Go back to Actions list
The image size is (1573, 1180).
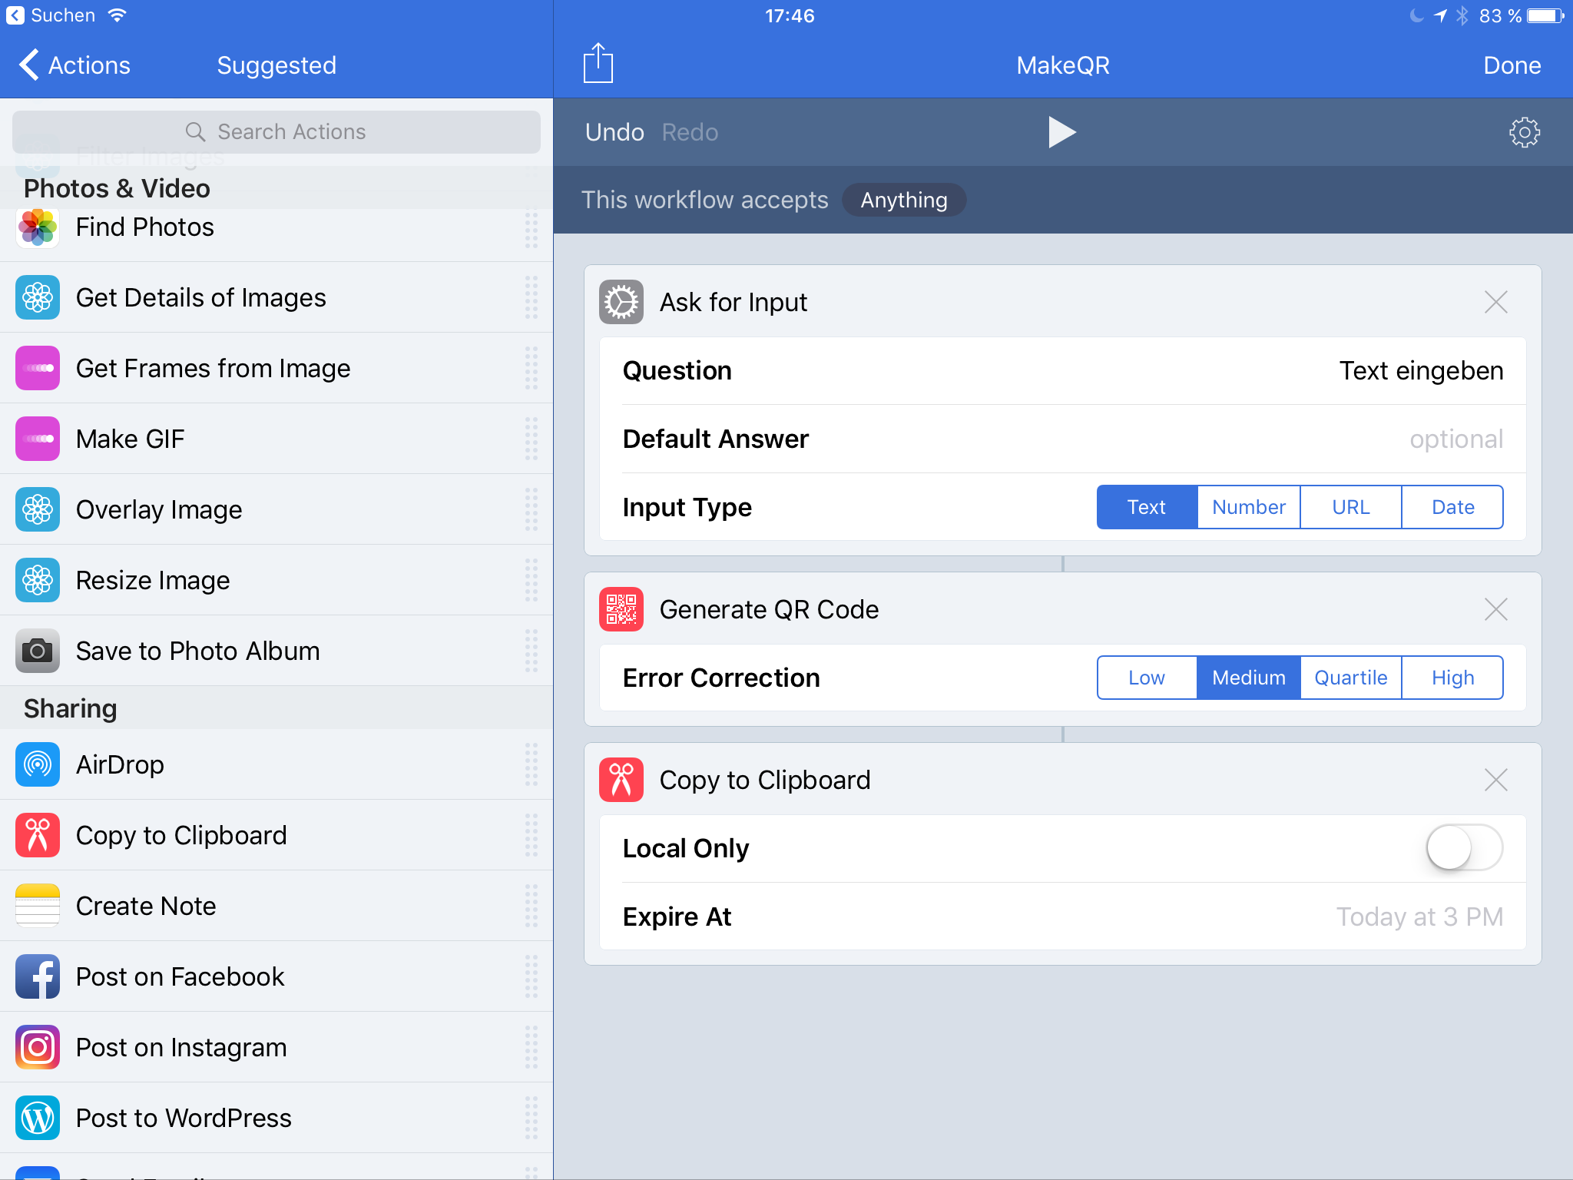(x=75, y=65)
